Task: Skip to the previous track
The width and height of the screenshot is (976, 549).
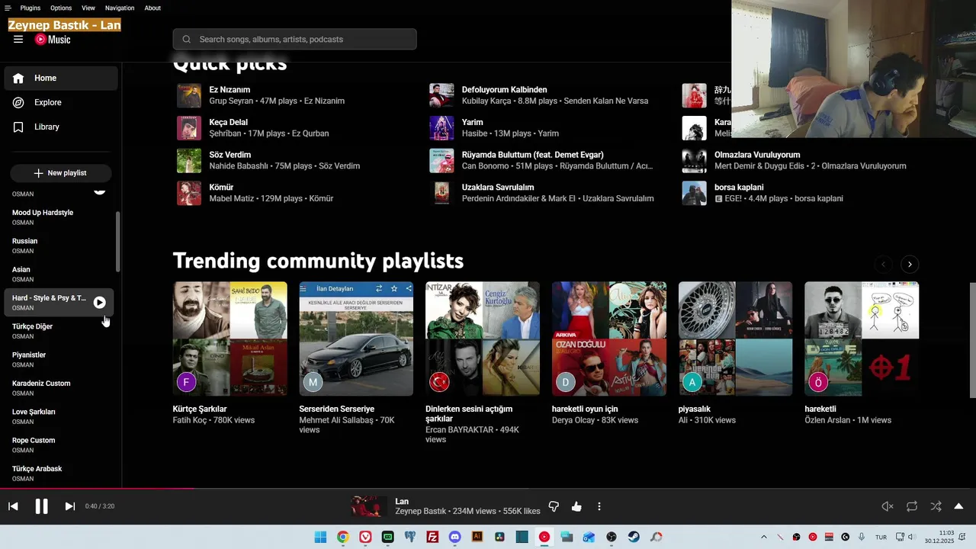Action: [13, 506]
